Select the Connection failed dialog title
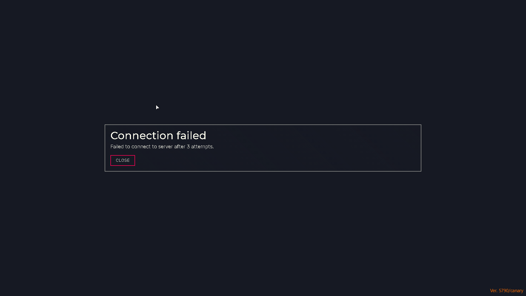 (x=158, y=135)
